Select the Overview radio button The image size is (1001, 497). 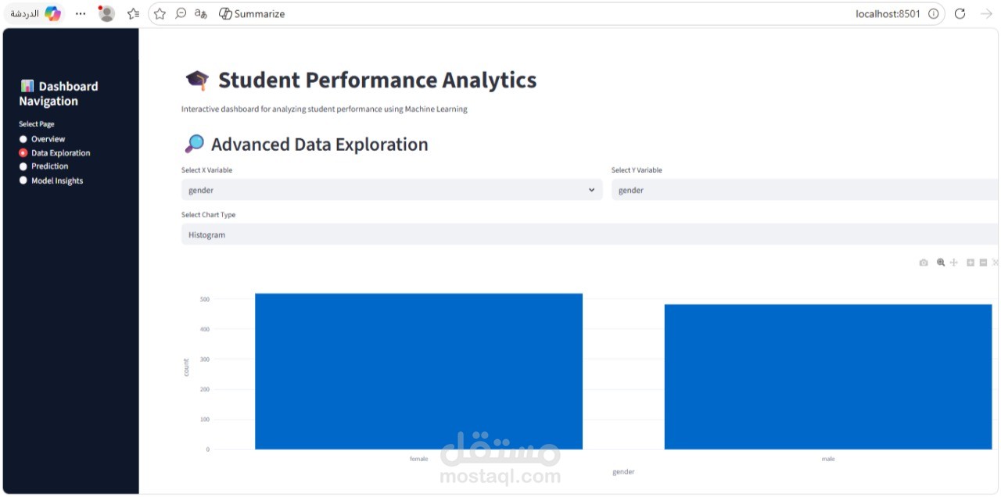23,139
